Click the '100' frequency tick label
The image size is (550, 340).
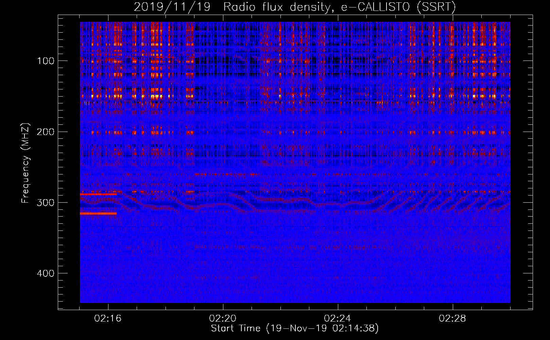[46, 61]
